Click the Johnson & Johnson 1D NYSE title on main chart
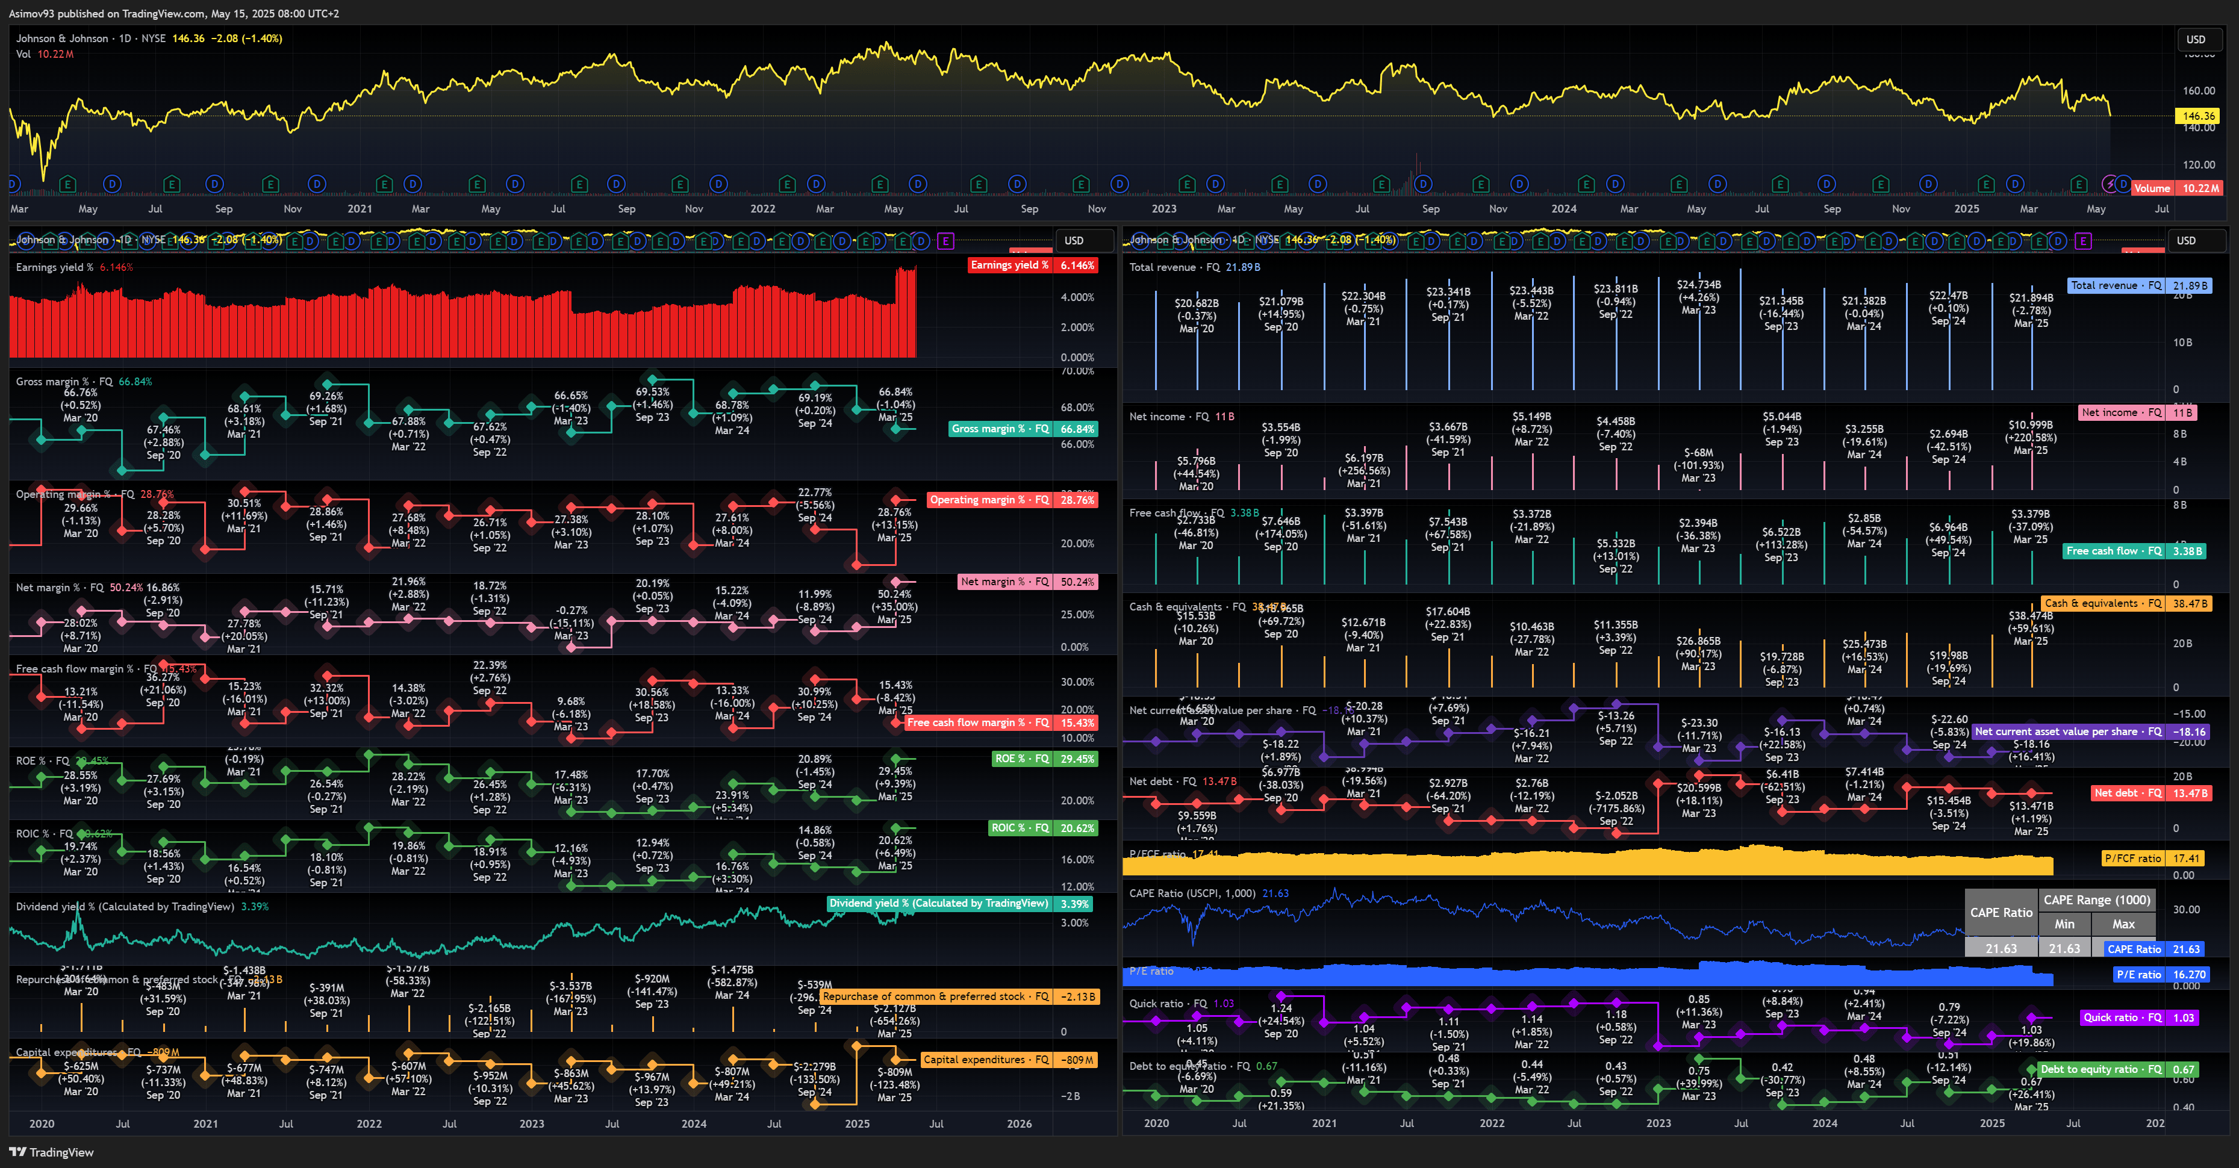This screenshot has height=1168, width=2239. [x=92, y=39]
